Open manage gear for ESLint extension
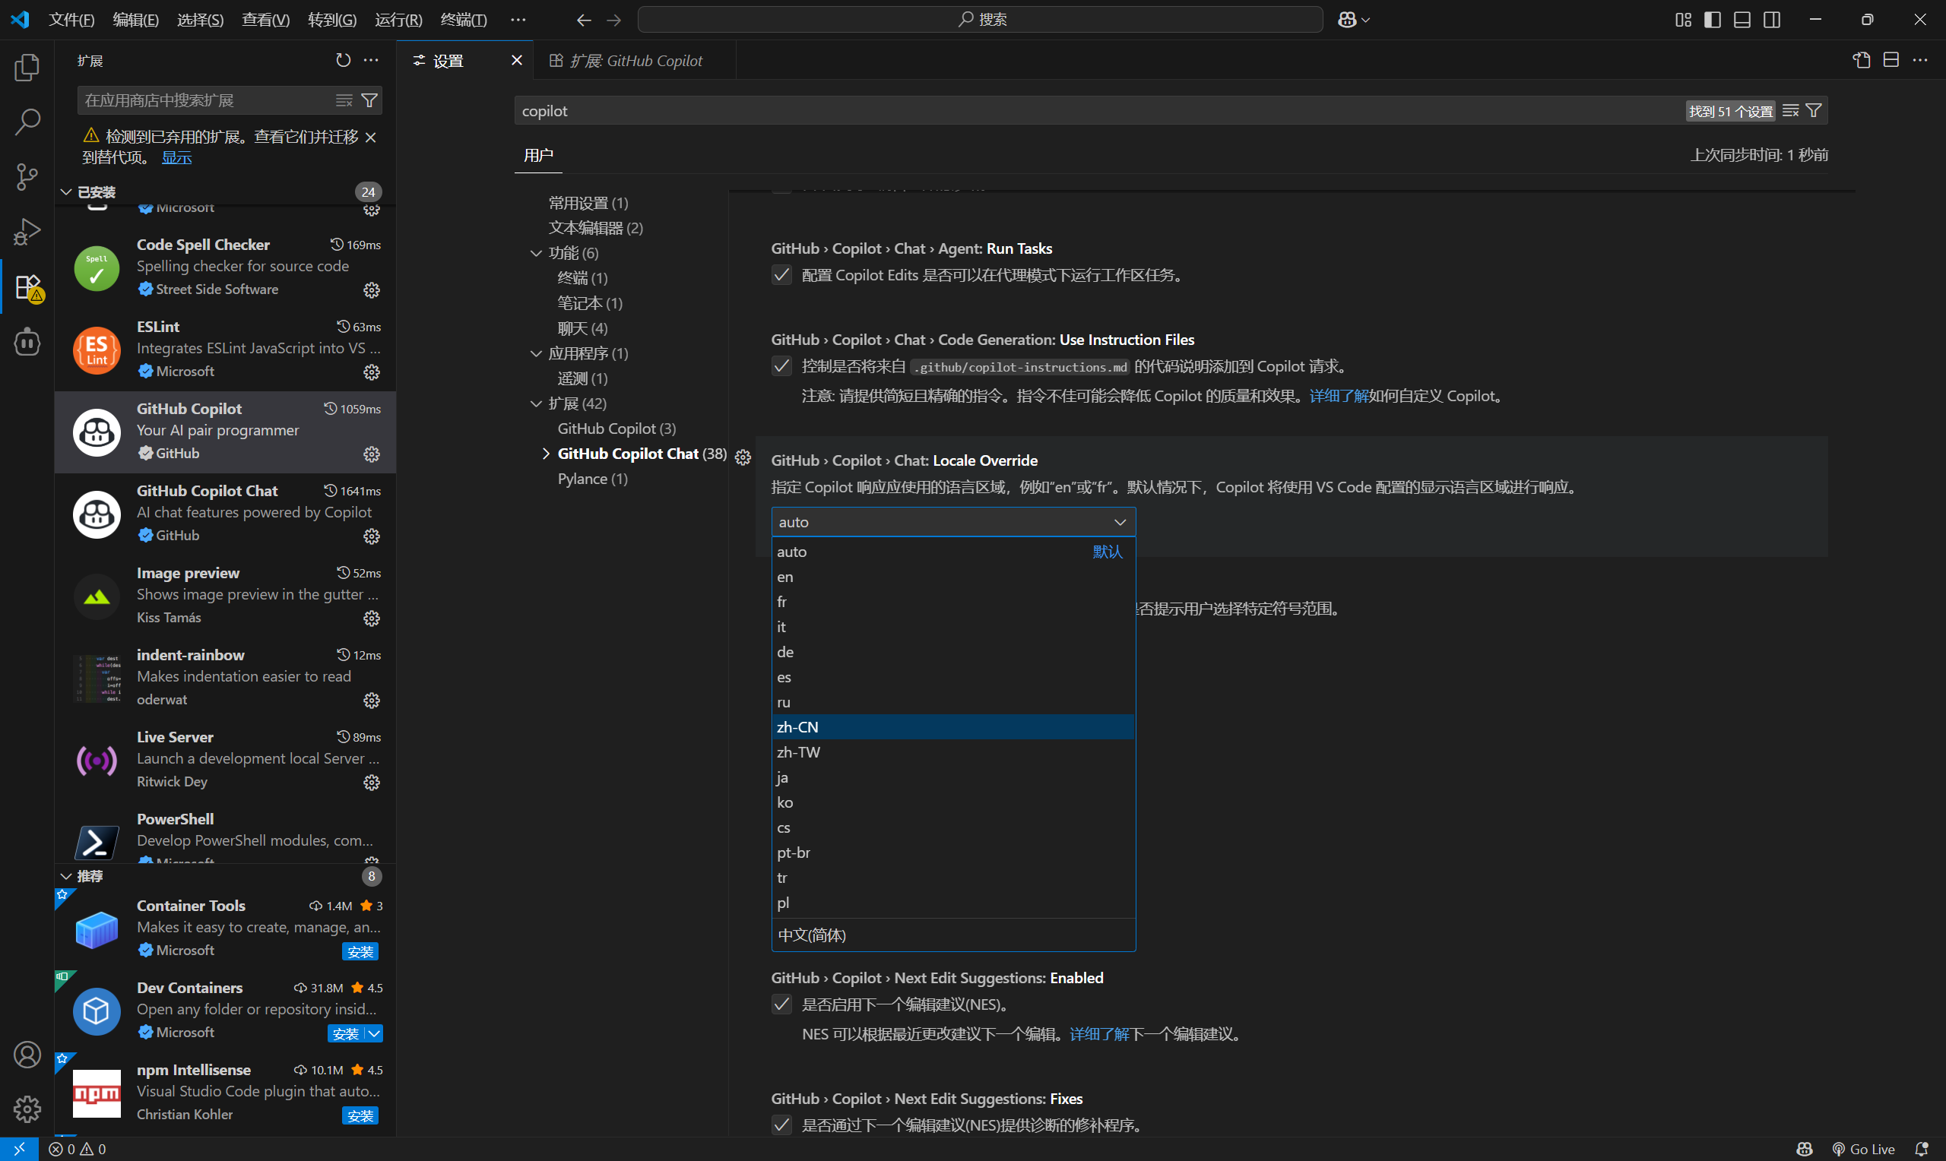Viewport: 1946px width, 1161px height. 372,372
